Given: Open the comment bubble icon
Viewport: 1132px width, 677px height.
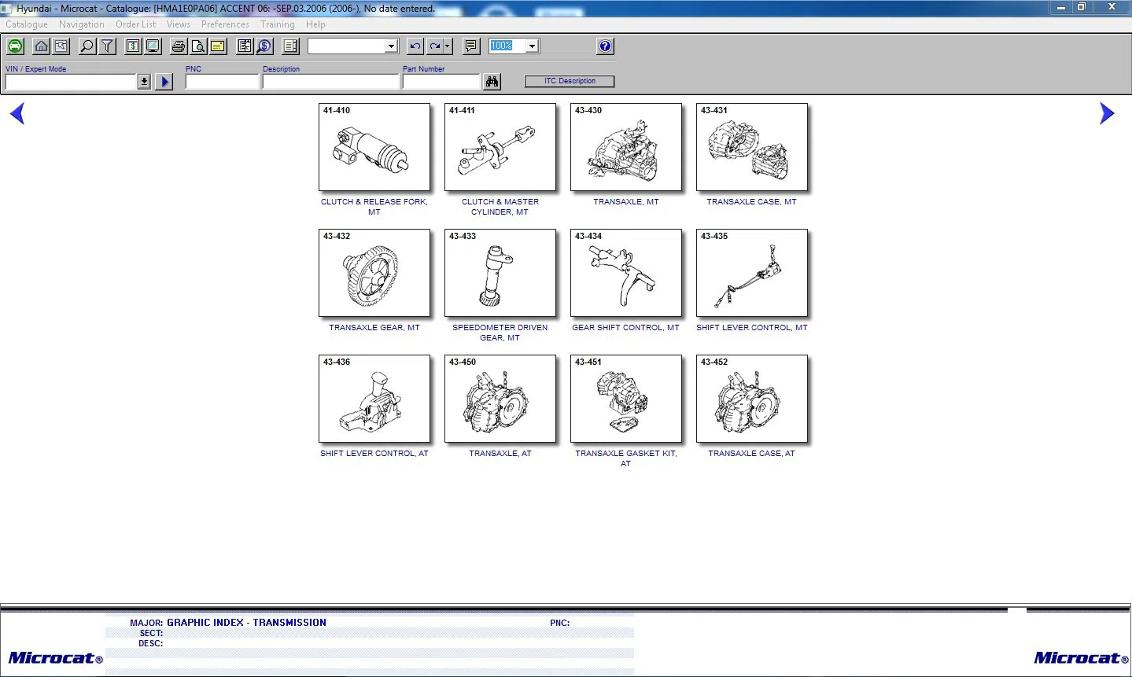Looking at the screenshot, I should [x=471, y=46].
